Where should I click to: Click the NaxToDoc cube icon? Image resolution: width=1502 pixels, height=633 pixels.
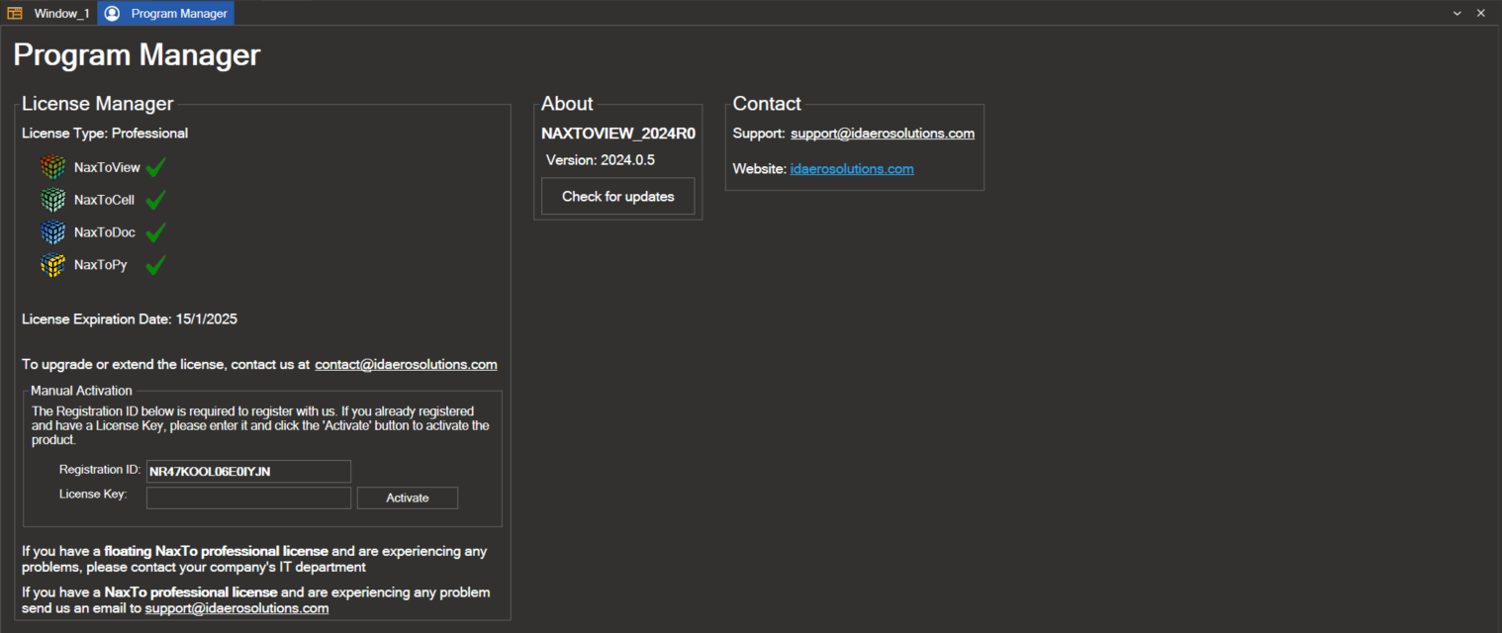click(52, 232)
